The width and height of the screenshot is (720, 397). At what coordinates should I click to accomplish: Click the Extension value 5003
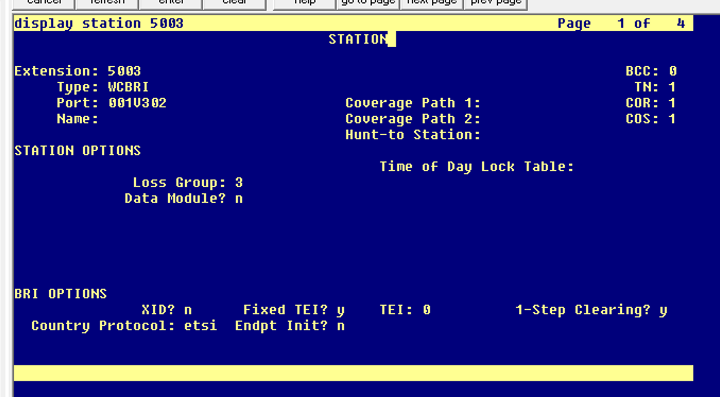click(x=124, y=71)
